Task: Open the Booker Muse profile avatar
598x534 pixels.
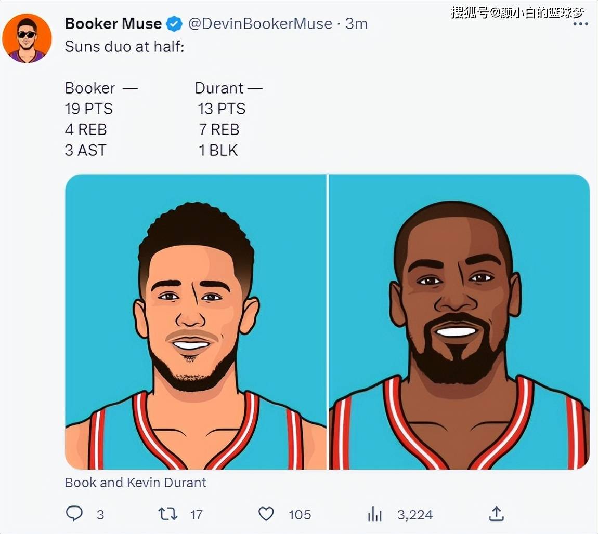Action: (27, 38)
